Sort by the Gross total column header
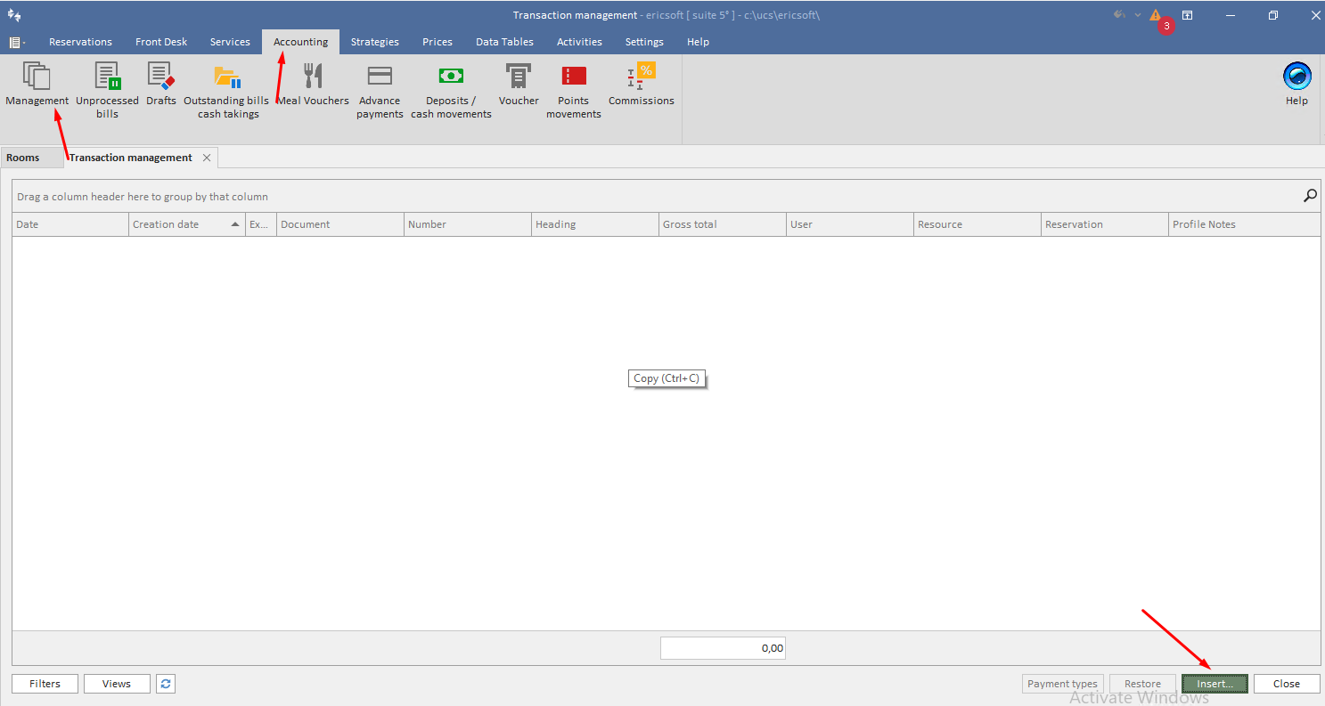 (x=723, y=224)
